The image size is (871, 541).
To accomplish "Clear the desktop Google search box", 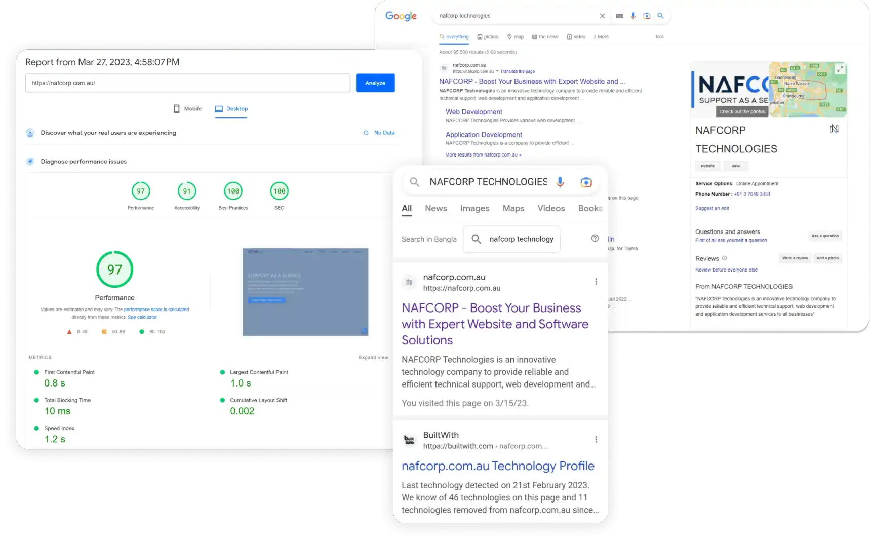I will click(x=602, y=16).
